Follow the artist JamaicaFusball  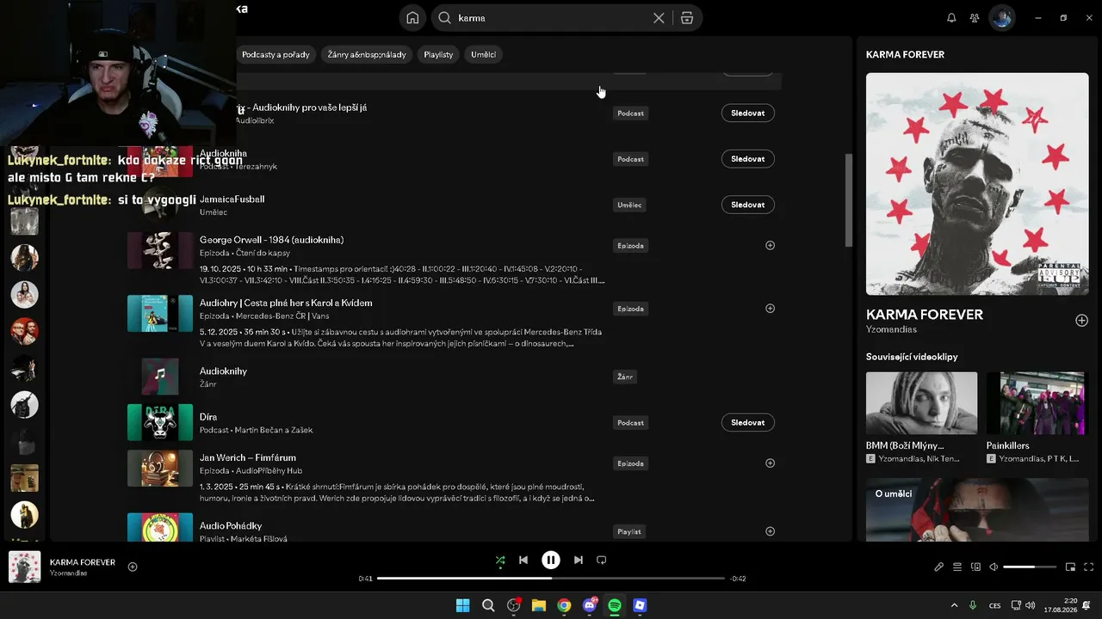[x=747, y=205]
